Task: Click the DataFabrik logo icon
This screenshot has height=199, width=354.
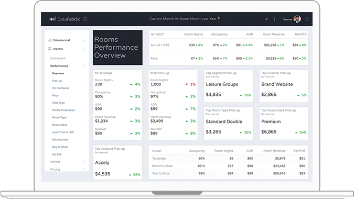Action: 52,19
